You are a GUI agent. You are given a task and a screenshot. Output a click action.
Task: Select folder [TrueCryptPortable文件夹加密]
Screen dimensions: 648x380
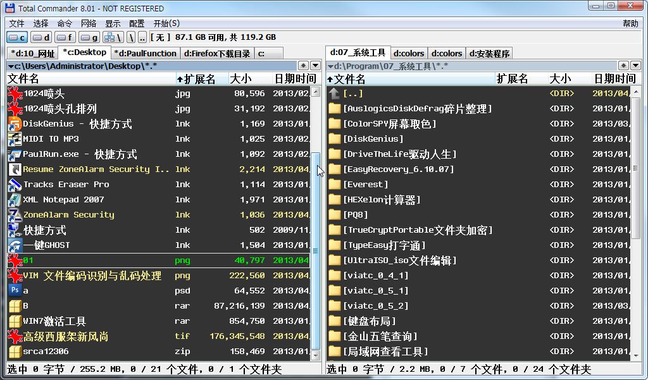click(x=478, y=230)
